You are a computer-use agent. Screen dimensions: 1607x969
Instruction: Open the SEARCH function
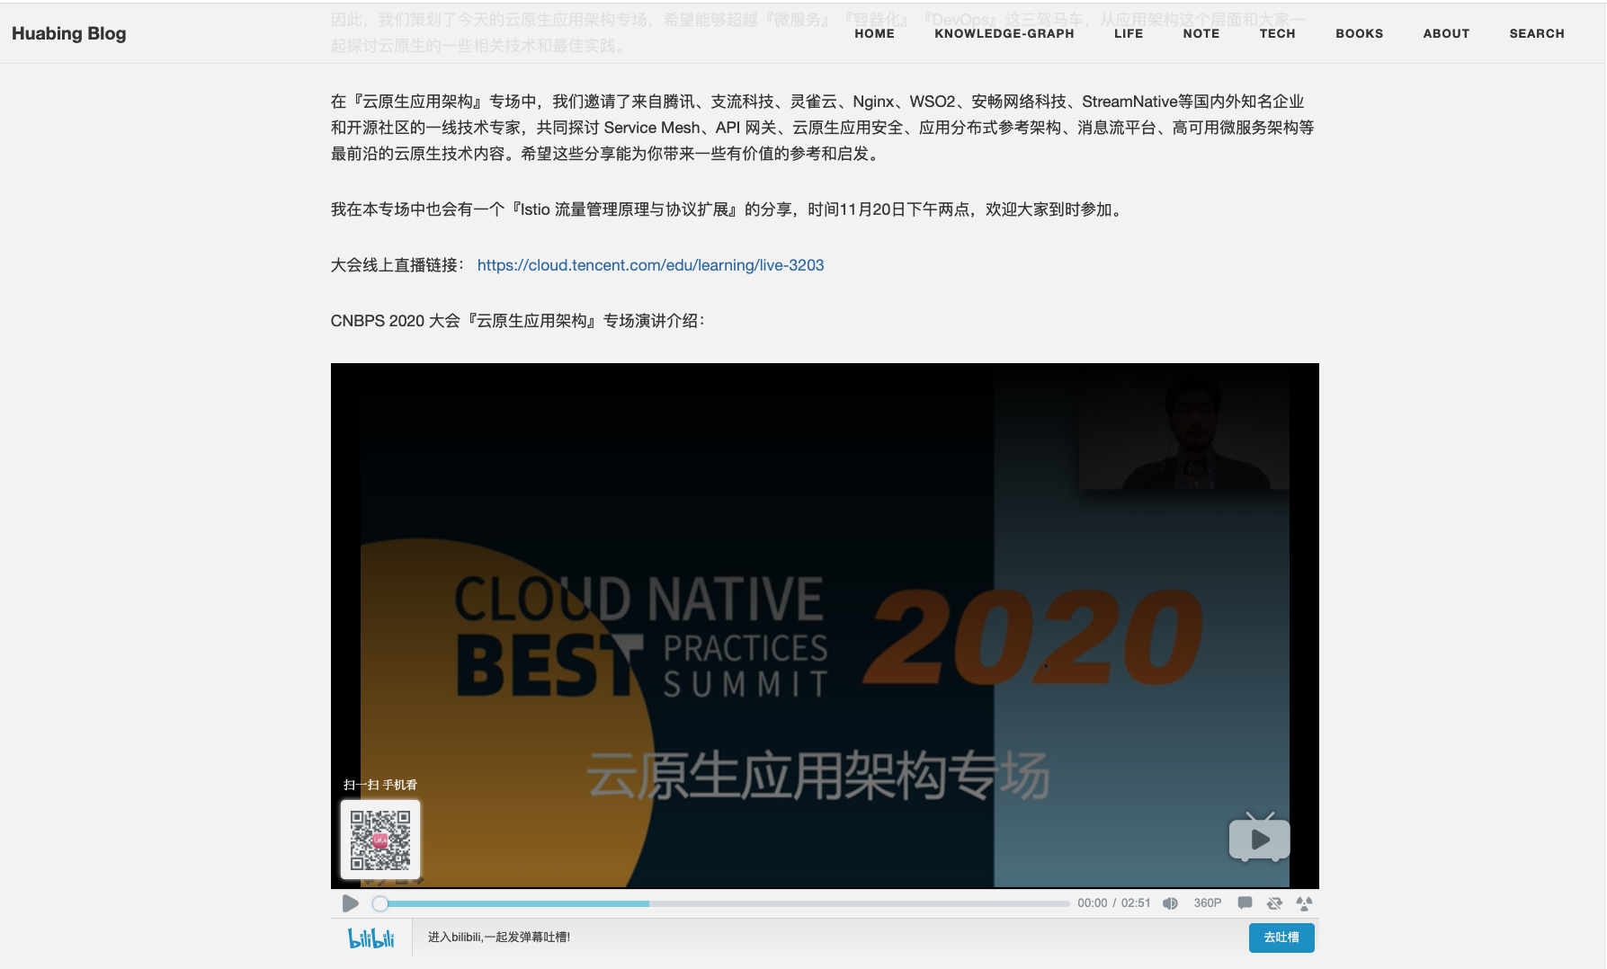click(x=1537, y=33)
